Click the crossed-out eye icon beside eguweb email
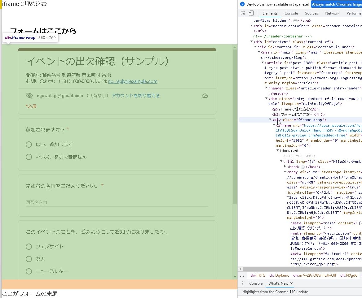 coord(29,96)
